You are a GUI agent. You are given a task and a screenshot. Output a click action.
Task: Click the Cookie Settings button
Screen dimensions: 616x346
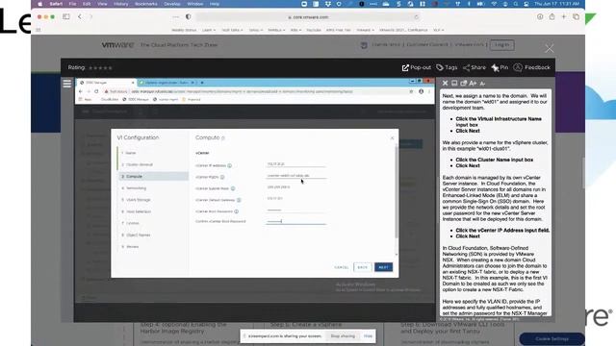tap(552, 339)
